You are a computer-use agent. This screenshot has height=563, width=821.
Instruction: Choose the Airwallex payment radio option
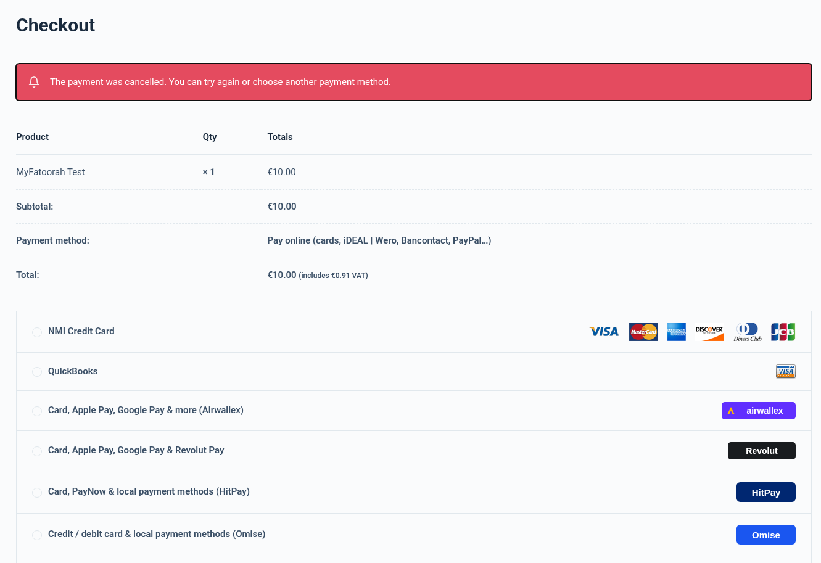coord(37,411)
